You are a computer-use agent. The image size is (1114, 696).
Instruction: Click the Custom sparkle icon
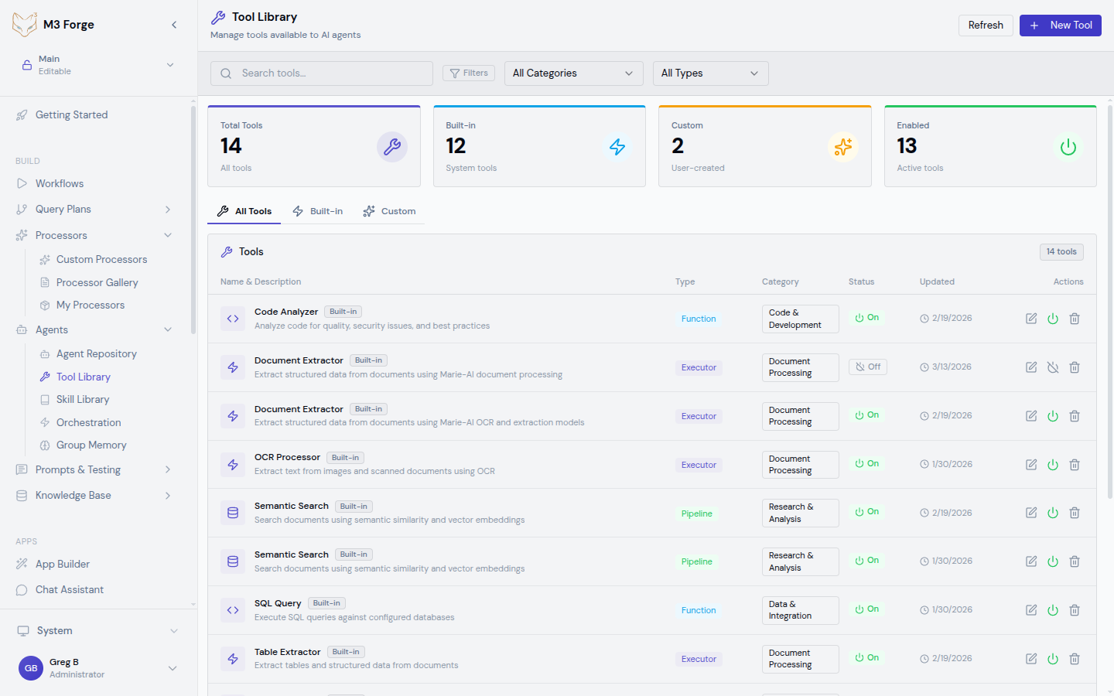842,146
